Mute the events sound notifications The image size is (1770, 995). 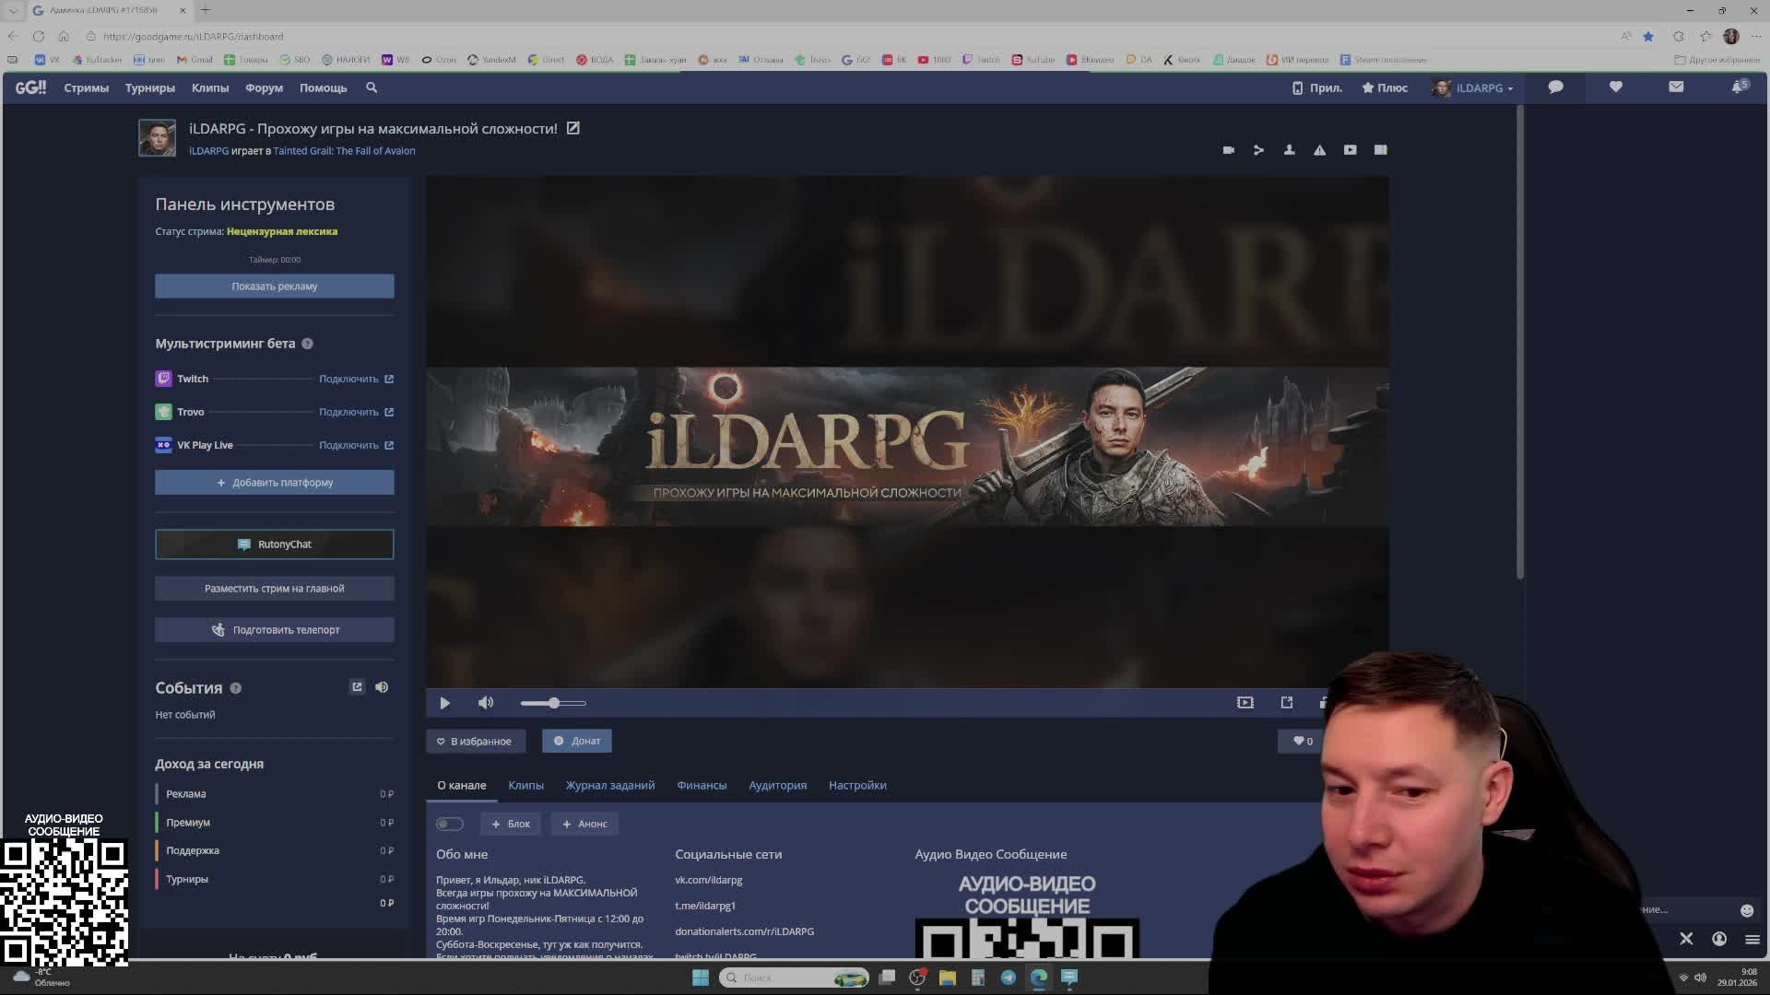[382, 687]
